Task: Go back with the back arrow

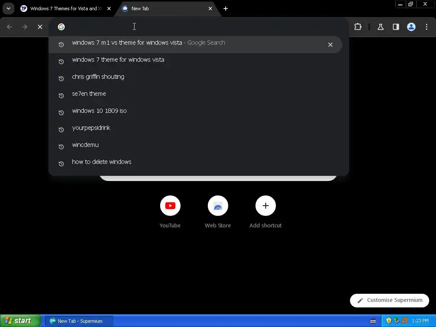Action: click(9, 27)
